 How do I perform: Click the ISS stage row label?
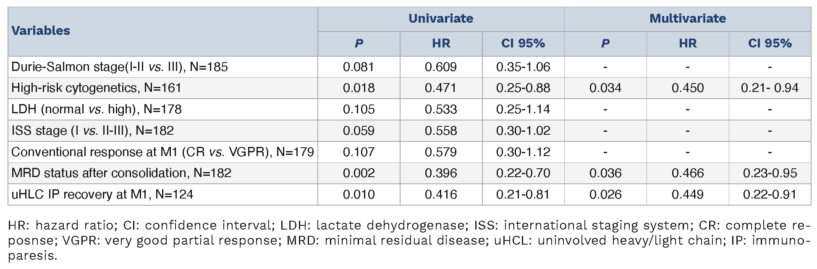[92, 131]
